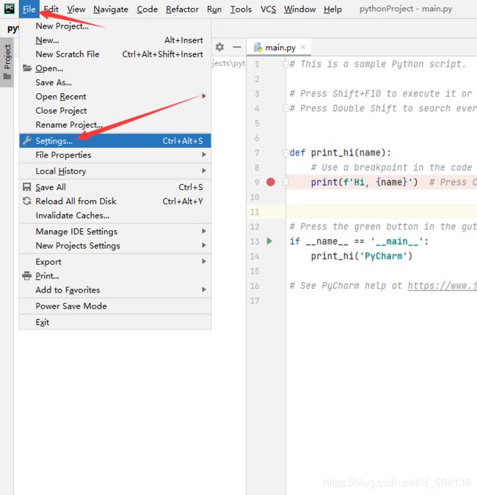Place cursor in empty line 11
Viewport: 477px width, 495px height.
tap(382, 212)
